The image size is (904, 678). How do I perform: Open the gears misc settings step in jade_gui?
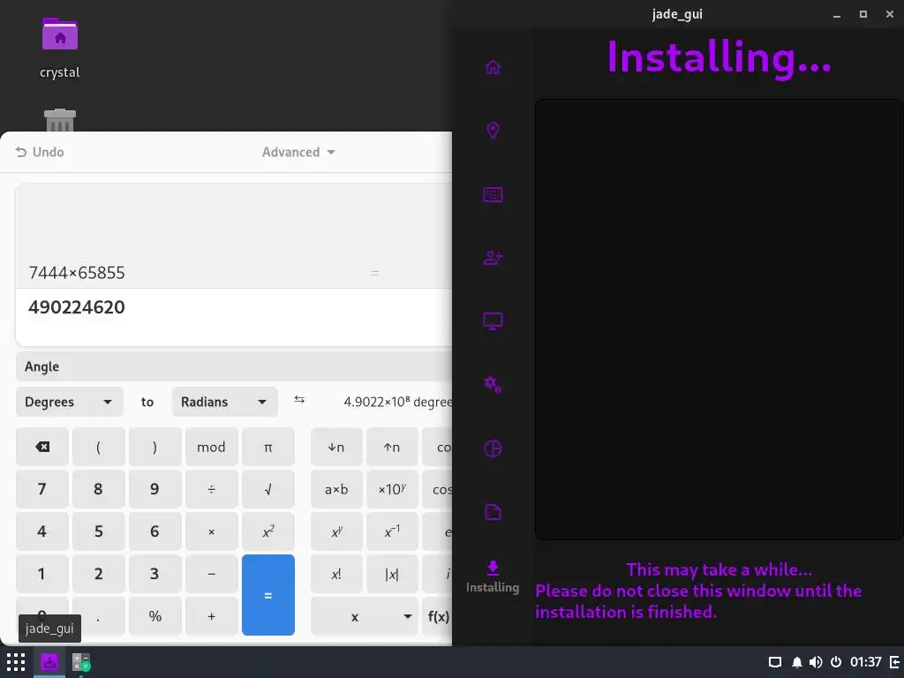tap(493, 385)
